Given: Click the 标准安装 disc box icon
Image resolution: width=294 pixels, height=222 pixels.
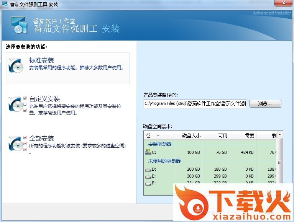Looking at the screenshot, I should pyautogui.click(x=16, y=65).
